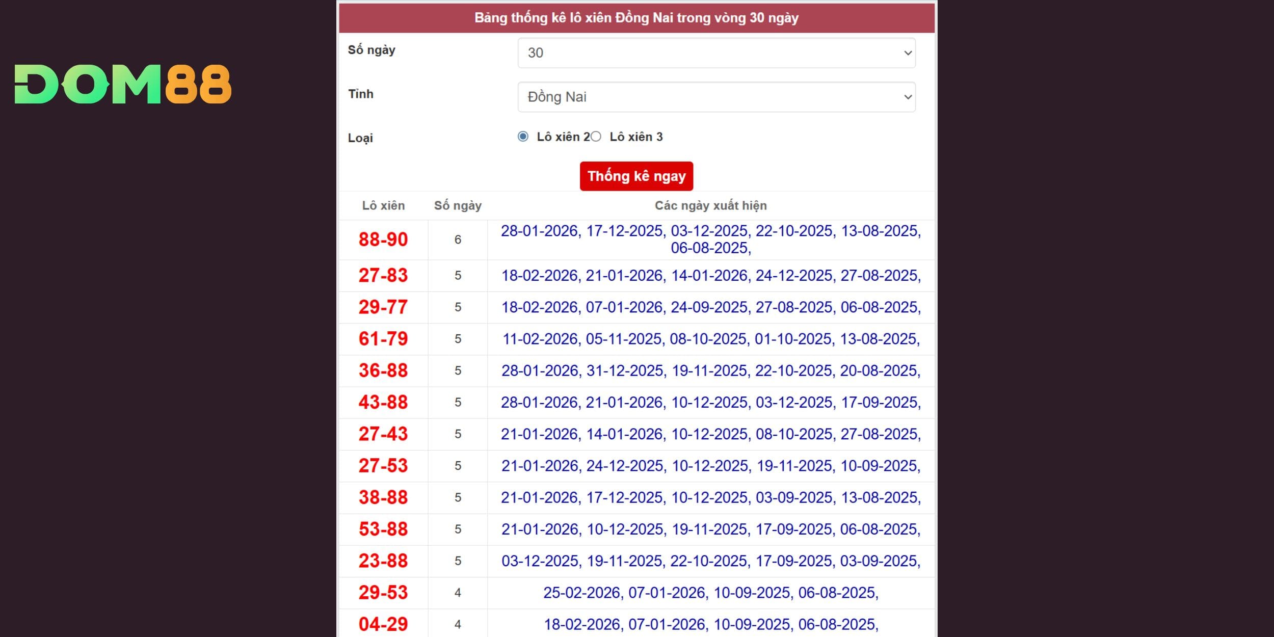Click the 29-53 lô xiên pair
This screenshot has width=1274, height=637.
tap(383, 593)
